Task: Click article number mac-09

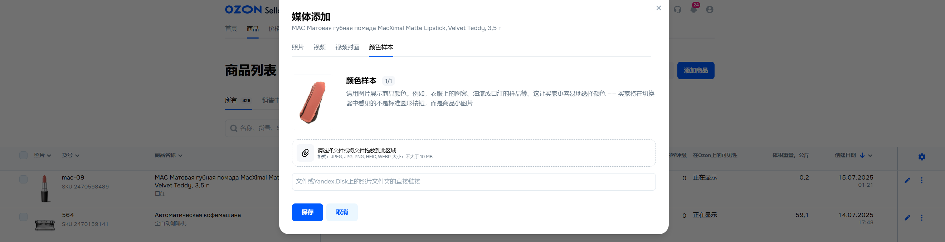Action: tap(73, 177)
